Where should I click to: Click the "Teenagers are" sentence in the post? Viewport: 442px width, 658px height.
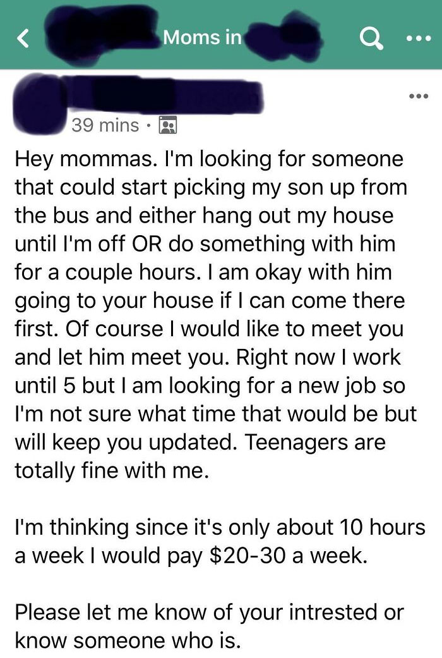point(314,442)
